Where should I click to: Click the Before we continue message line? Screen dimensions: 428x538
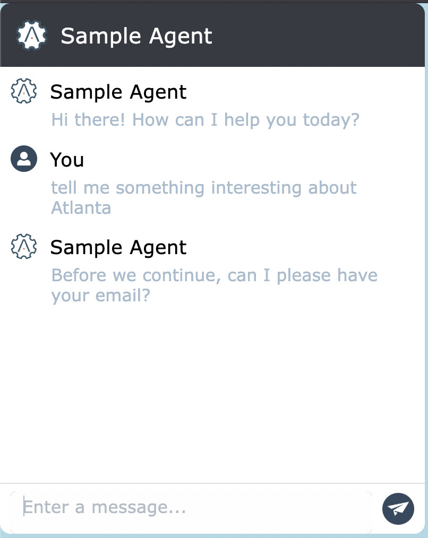pyautogui.click(x=214, y=276)
